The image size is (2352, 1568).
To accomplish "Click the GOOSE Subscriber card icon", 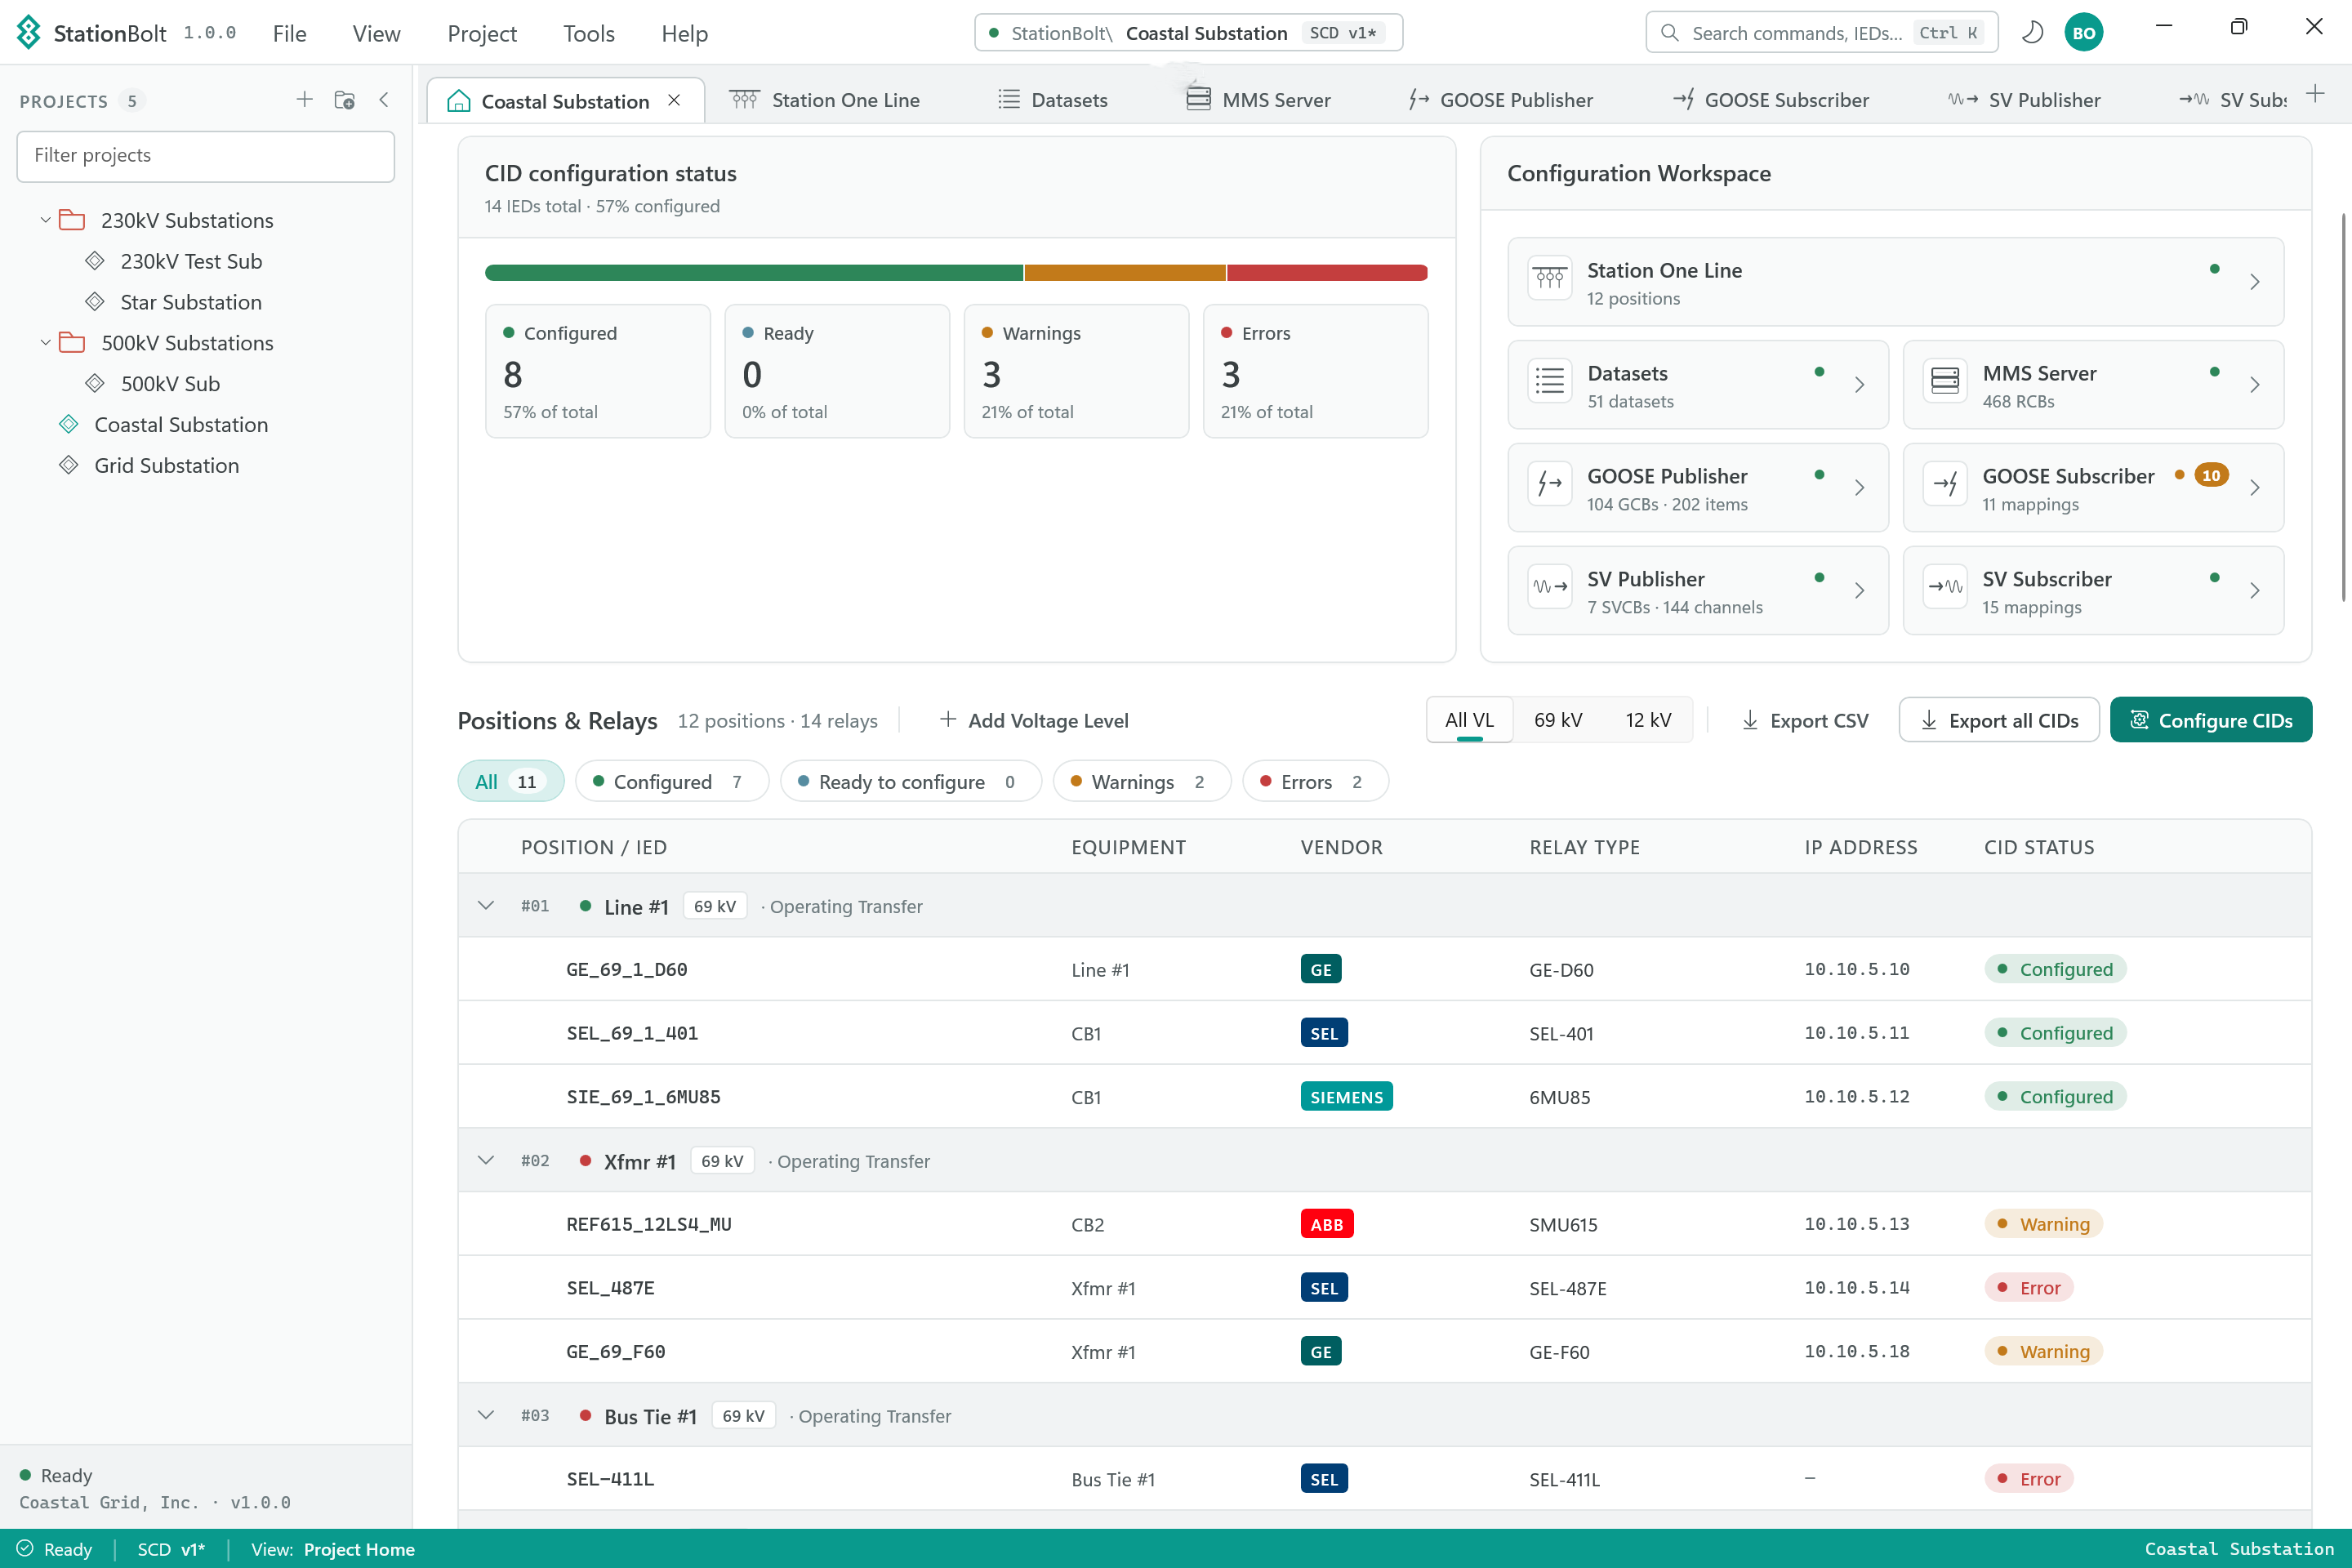I will [1945, 484].
